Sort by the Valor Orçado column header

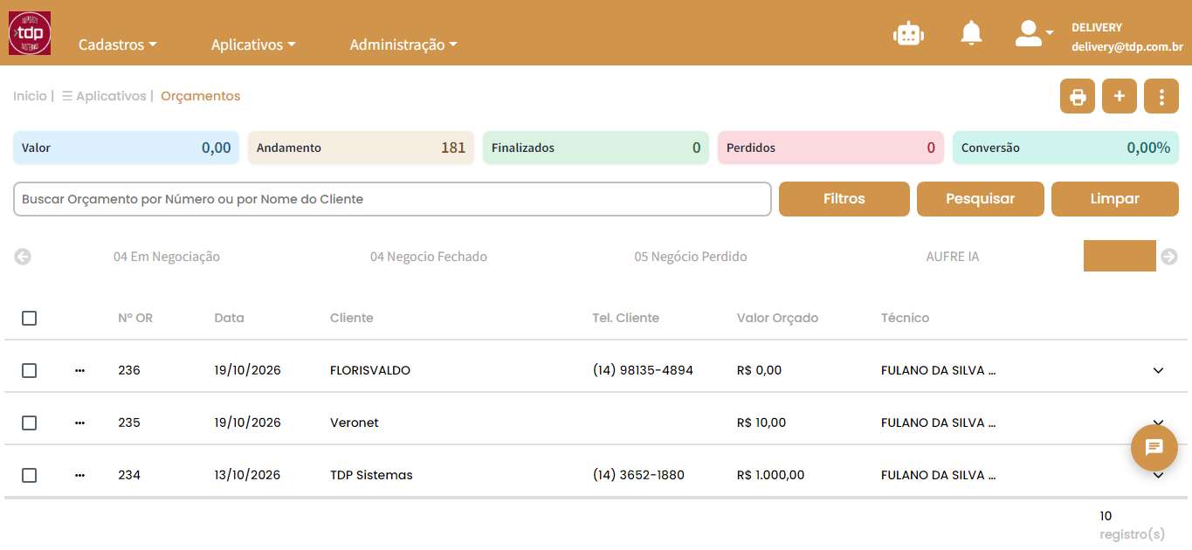pos(778,318)
